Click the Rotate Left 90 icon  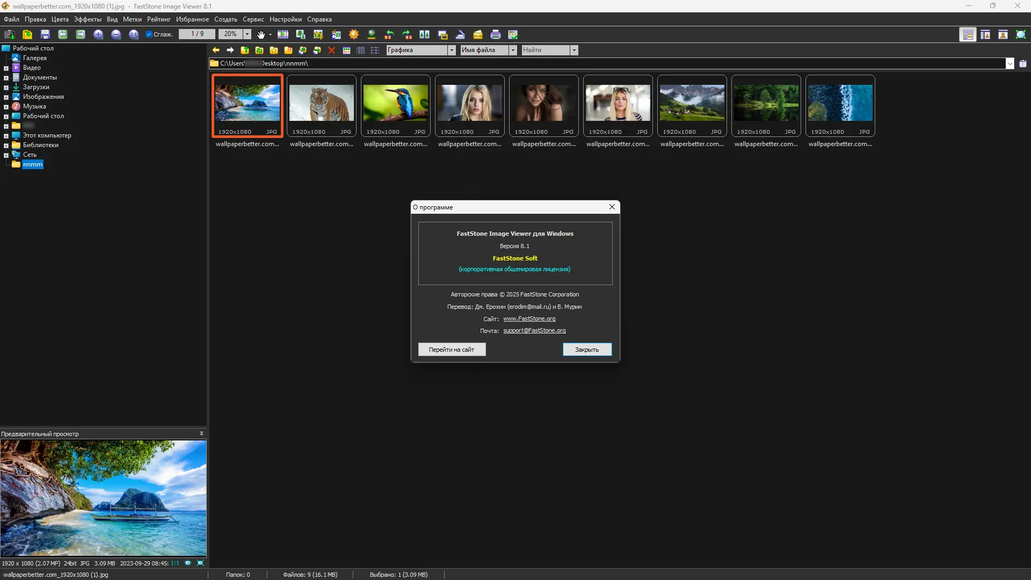click(x=389, y=34)
